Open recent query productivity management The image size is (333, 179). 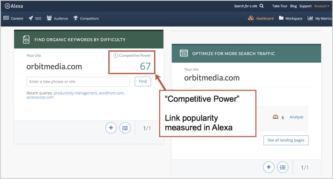pyautogui.click(x=75, y=93)
